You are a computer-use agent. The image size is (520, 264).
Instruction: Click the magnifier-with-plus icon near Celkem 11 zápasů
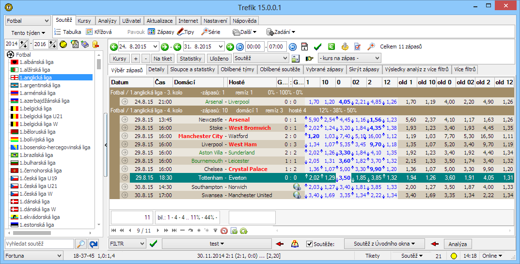click(371, 47)
